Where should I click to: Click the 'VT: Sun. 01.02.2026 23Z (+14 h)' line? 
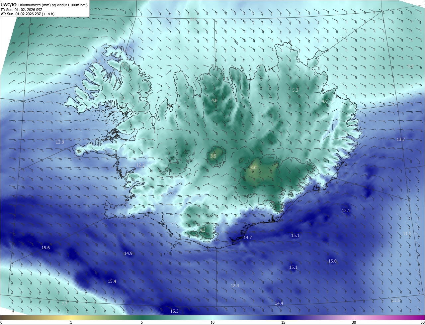click(x=28, y=14)
